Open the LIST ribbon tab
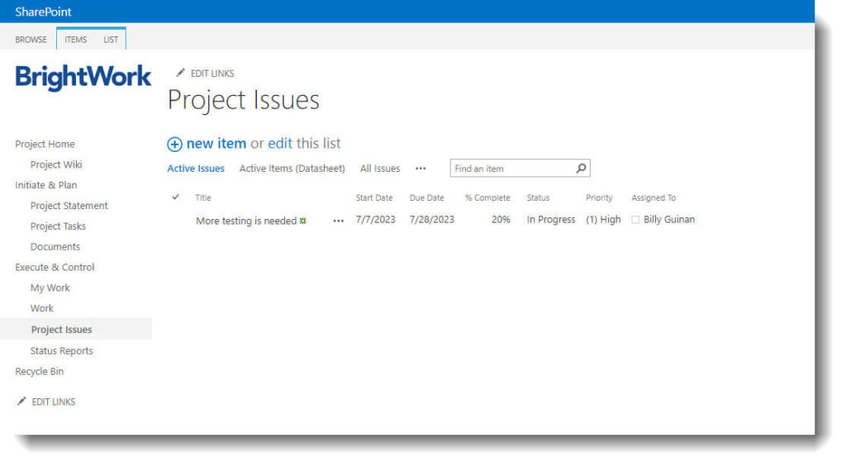Screen dimensions: 846x466 [x=111, y=40]
